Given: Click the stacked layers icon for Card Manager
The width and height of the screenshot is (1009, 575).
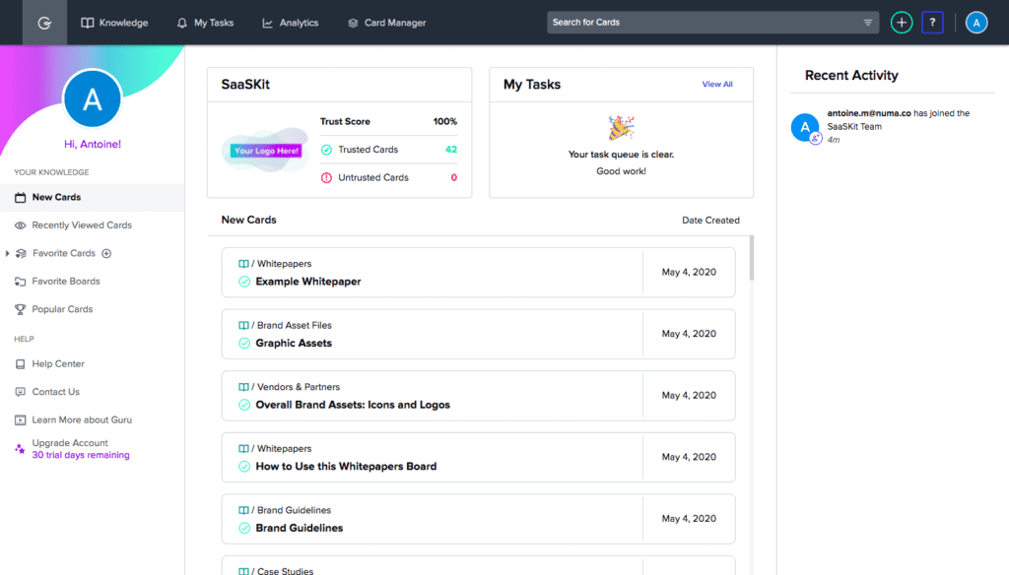Looking at the screenshot, I should click(x=353, y=24).
